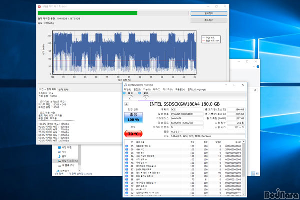This screenshot has height=200, width=300.
Task: Click the status icon for attribute C7
Action: click(x=127, y=186)
